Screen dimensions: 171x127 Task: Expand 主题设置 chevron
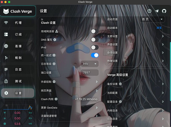163,36
